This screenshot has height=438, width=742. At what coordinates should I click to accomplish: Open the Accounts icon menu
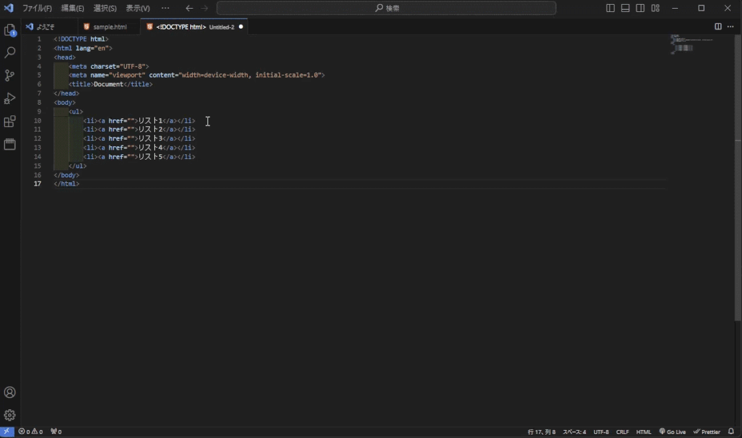pos(10,393)
